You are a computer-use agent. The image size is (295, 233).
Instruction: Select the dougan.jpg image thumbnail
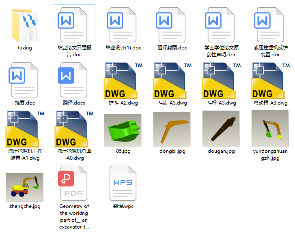tap(221, 129)
